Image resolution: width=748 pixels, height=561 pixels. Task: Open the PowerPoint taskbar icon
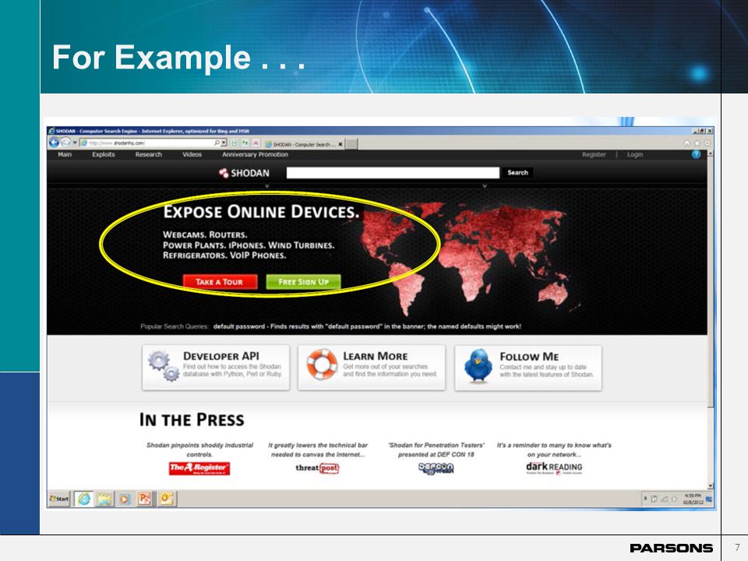coord(145,499)
